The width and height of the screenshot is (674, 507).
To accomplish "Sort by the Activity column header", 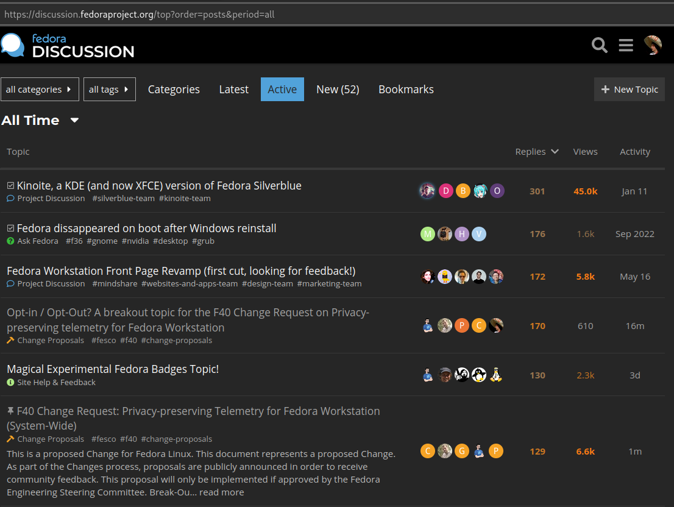I will pos(634,152).
